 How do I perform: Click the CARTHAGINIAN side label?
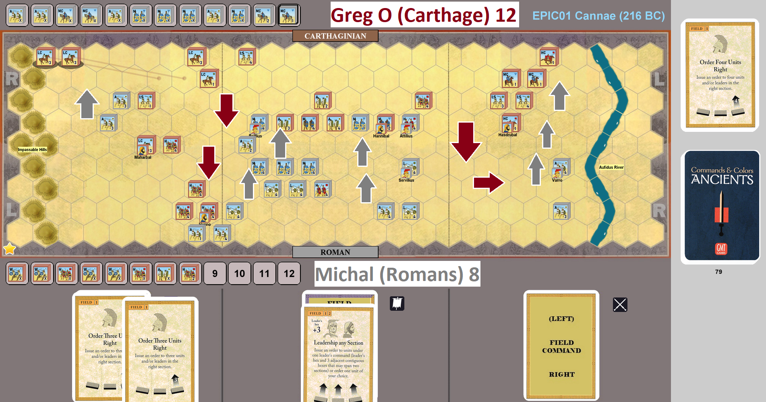point(335,36)
